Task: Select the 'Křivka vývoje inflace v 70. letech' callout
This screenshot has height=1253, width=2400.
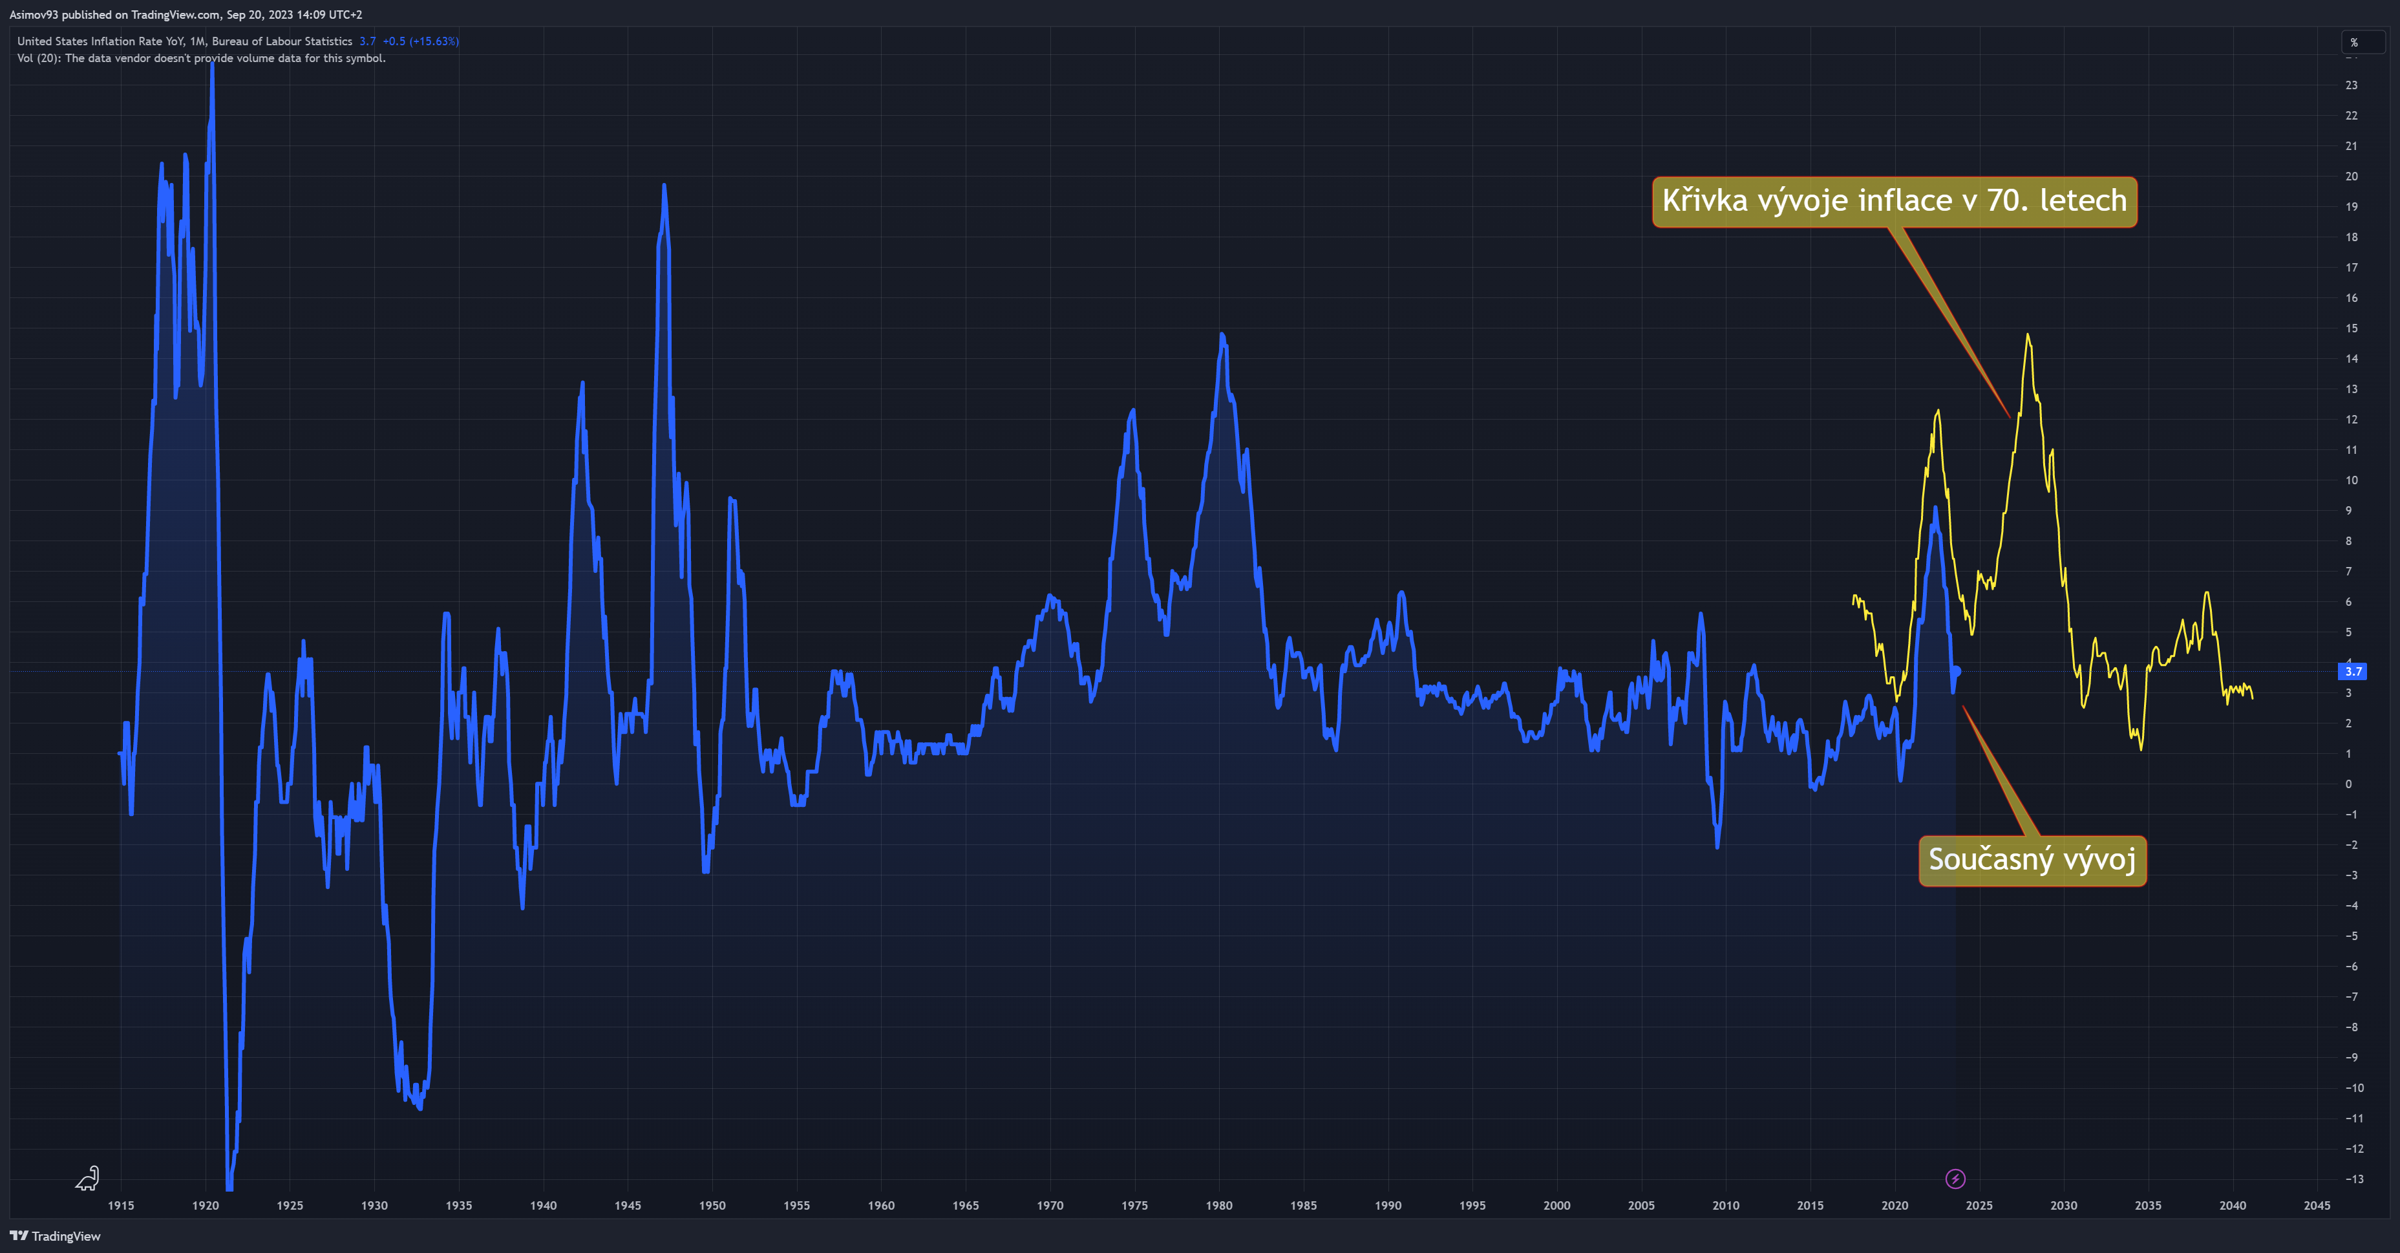Action: 1894,201
